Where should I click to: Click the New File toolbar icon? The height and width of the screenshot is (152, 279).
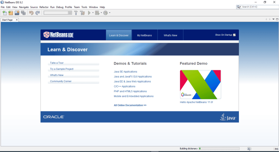[x=5, y=13]
